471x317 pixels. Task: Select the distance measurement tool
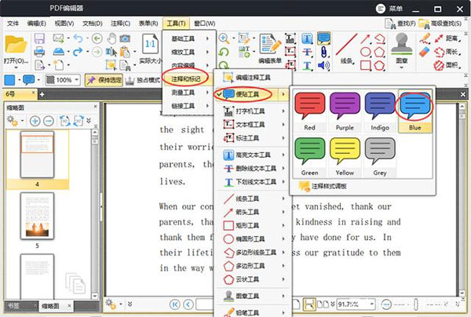click(447, 38)
